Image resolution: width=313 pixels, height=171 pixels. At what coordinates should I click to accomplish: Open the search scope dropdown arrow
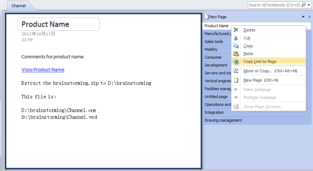point(309,5)
